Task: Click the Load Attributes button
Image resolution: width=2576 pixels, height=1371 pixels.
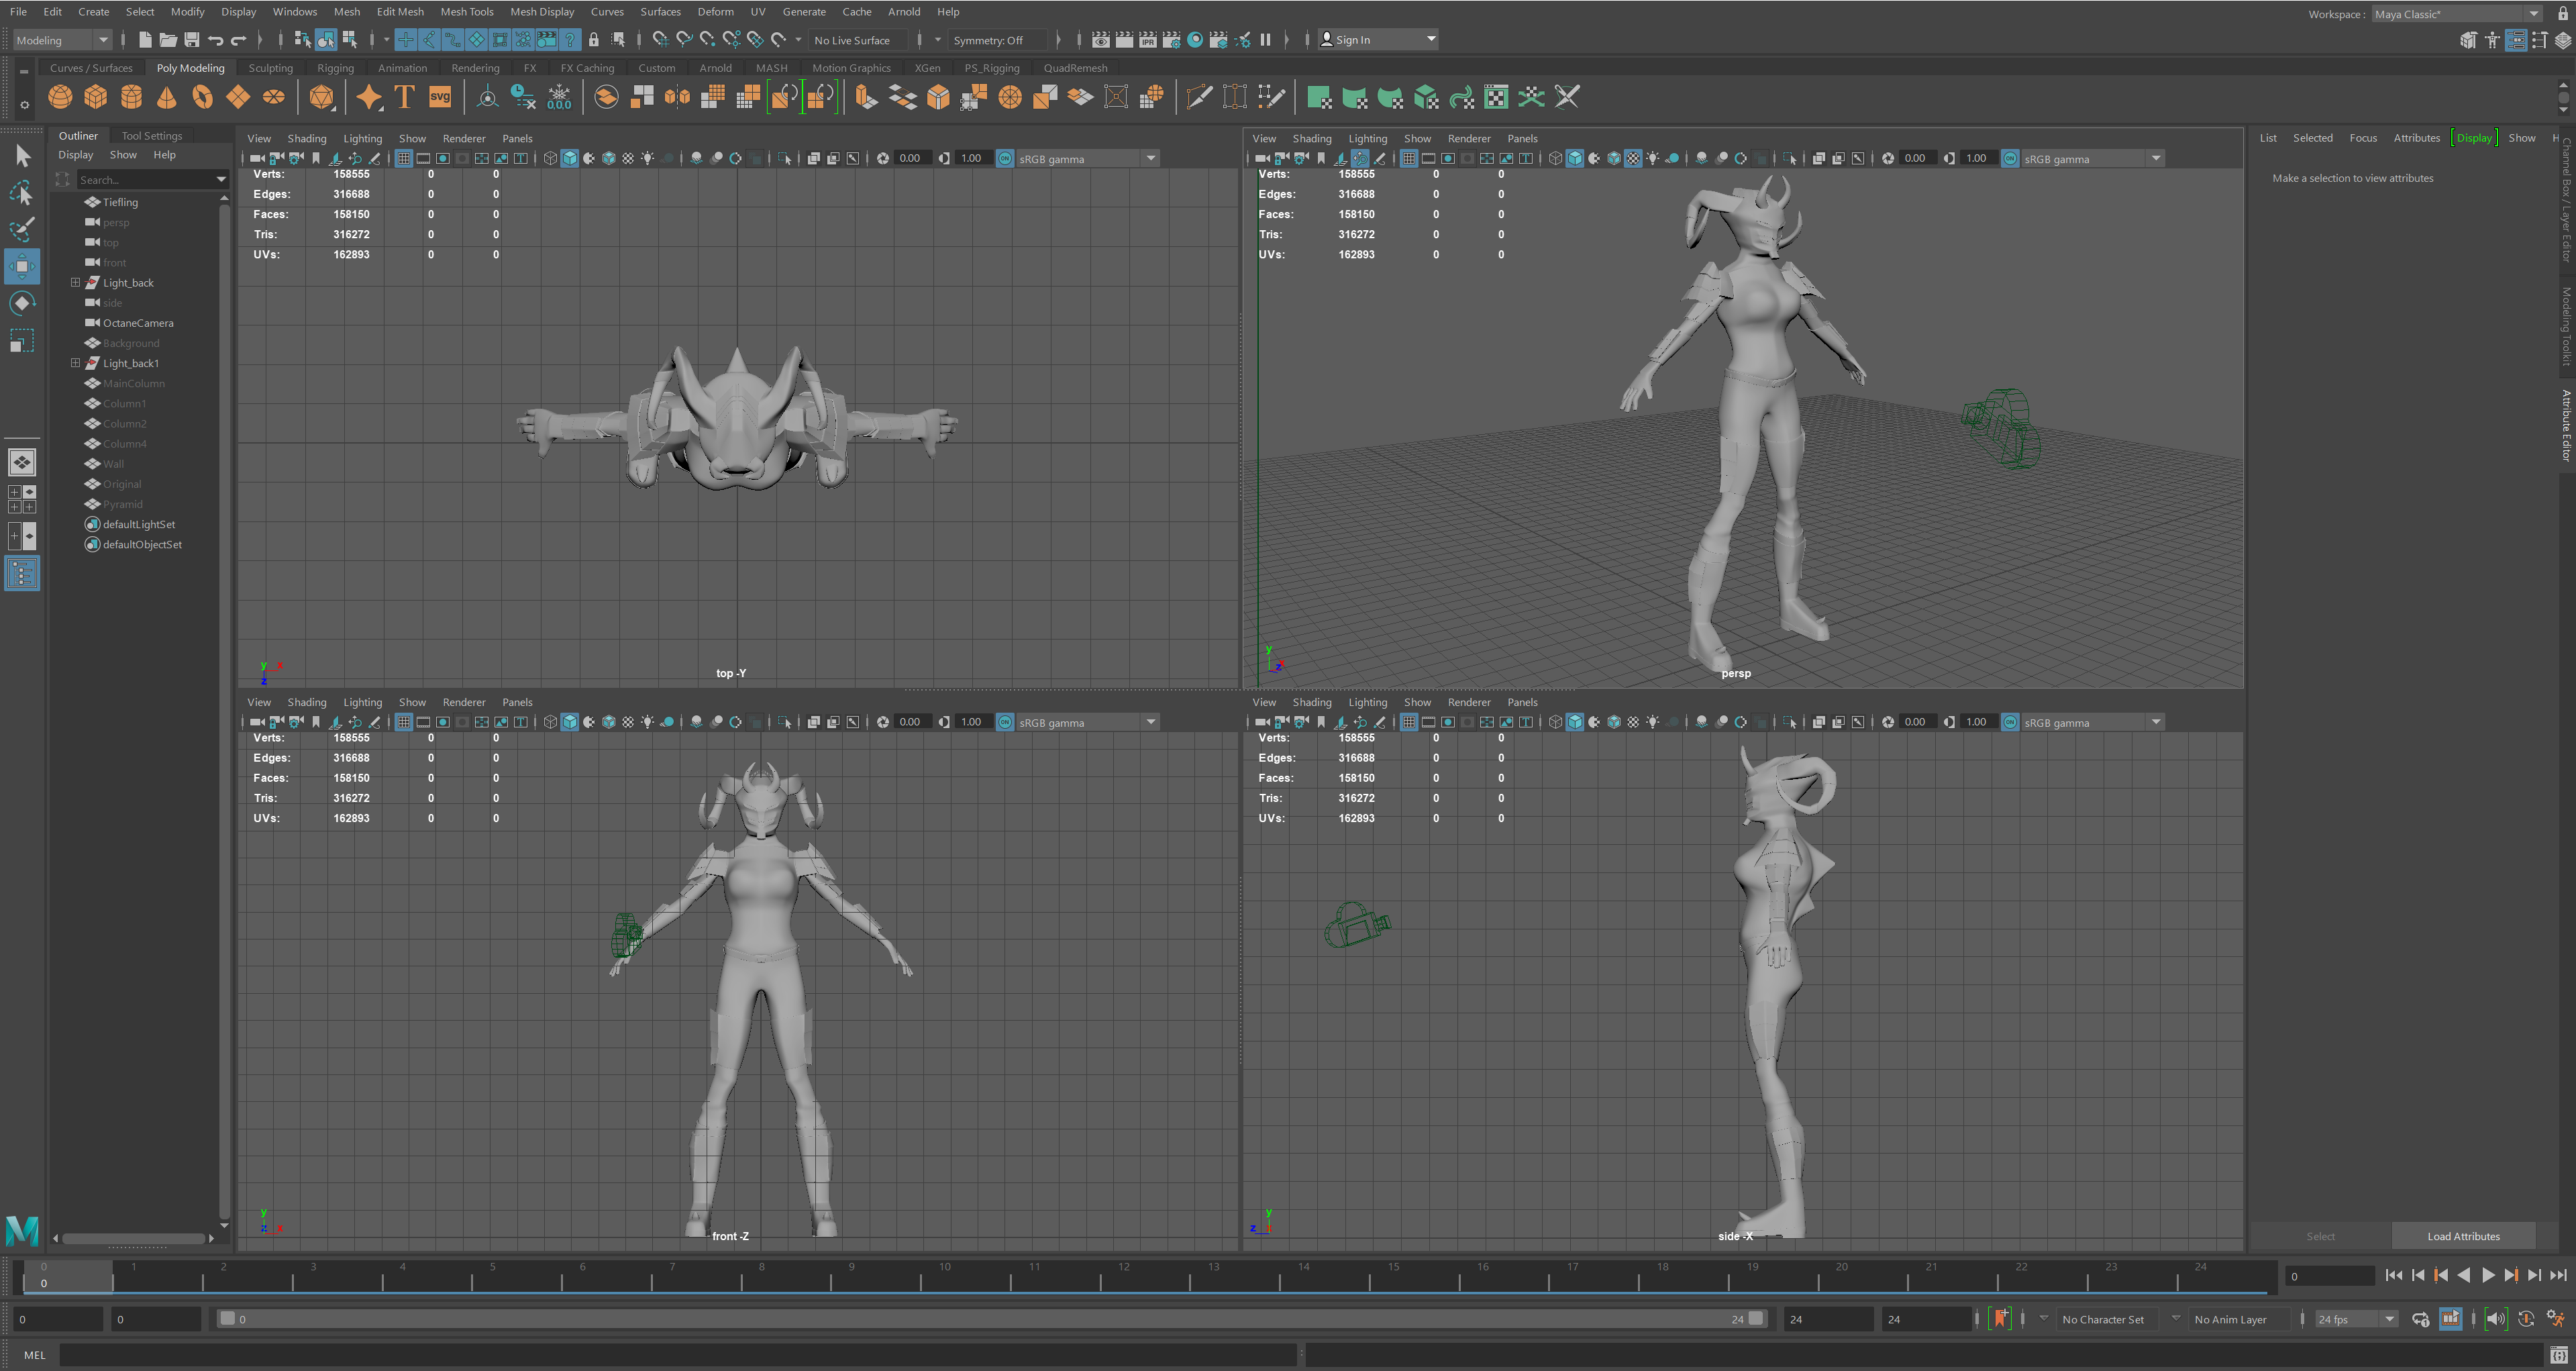Action: [2462, 1235]
